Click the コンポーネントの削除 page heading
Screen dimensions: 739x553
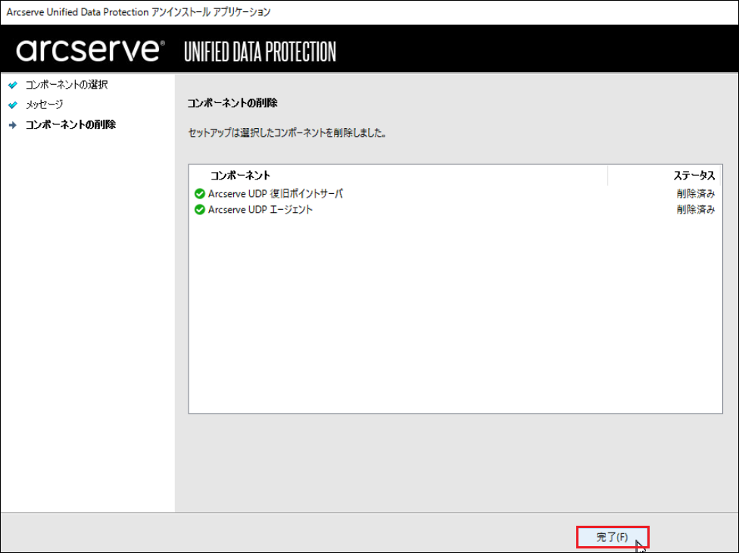[232, 103]
